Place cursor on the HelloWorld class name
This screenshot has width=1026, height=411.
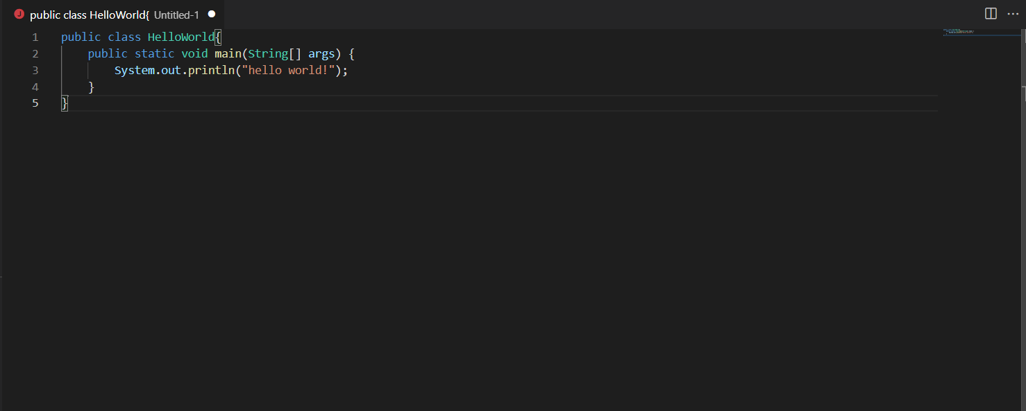(182, 37)
